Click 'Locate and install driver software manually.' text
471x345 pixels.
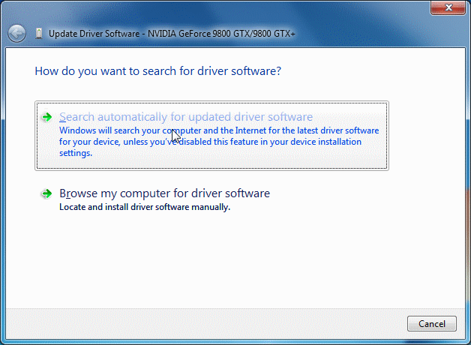[x=145, y=207]
